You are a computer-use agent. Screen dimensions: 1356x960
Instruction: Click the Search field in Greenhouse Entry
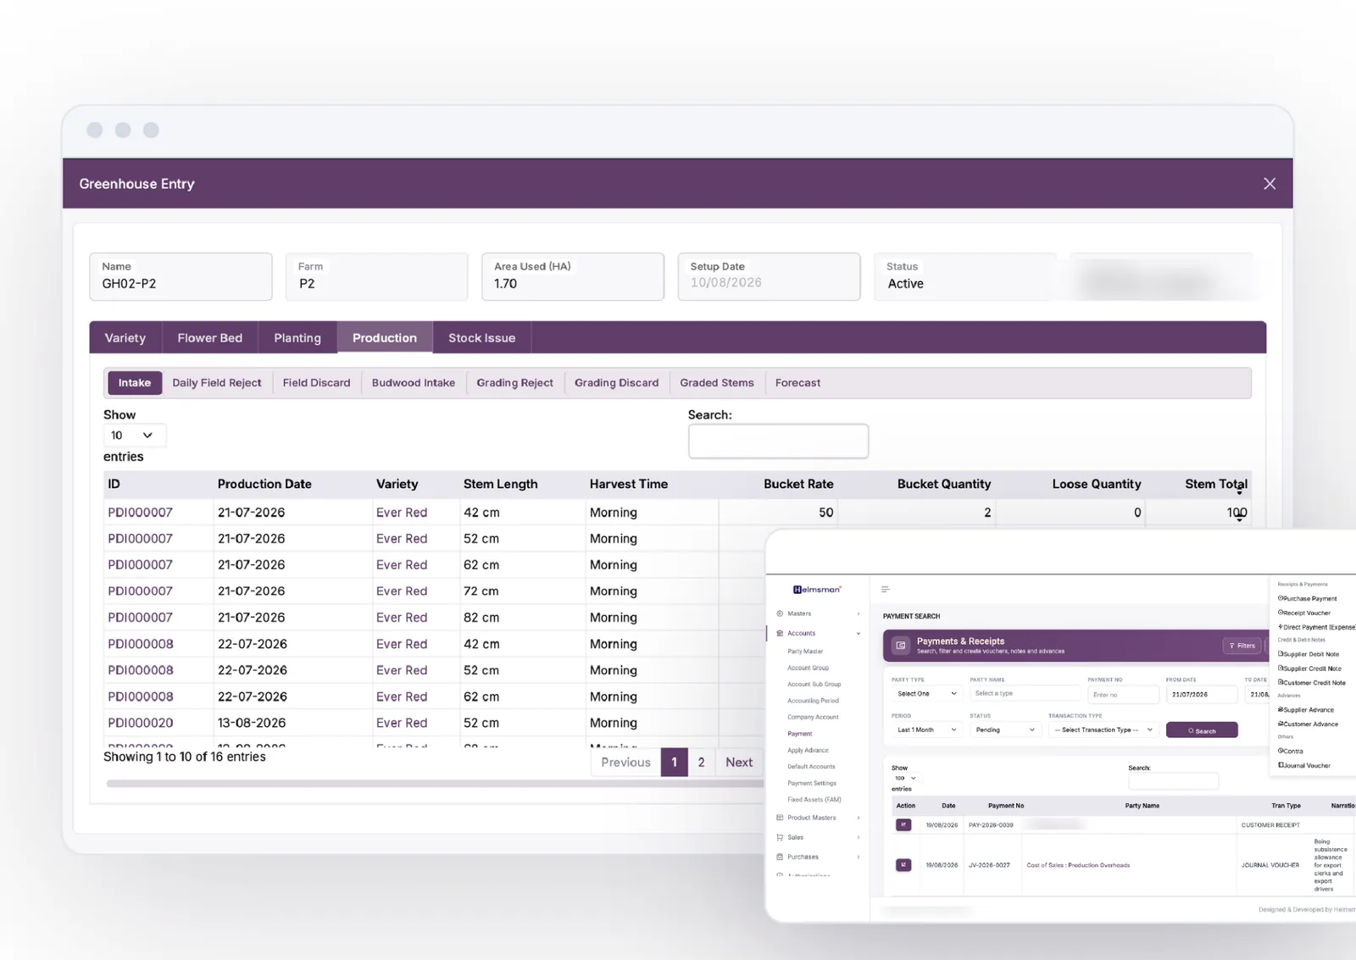(778, 441)
